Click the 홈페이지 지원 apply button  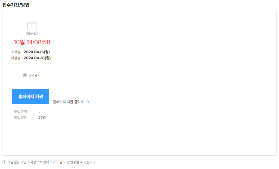point(30,97)
